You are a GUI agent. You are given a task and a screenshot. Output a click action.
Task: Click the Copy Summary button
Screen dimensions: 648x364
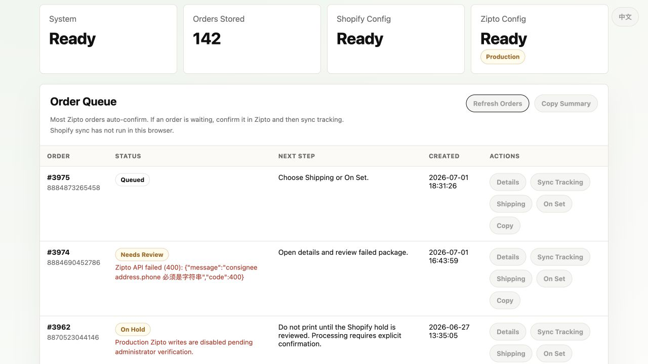pos(566,104)
